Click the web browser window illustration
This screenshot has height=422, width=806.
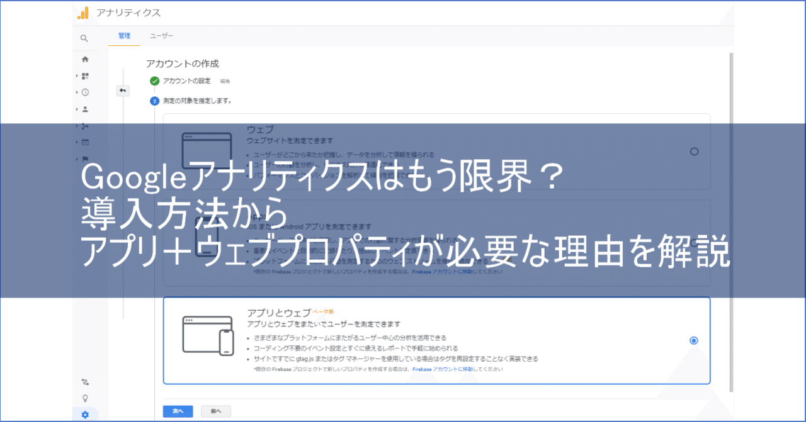(207, 151)
